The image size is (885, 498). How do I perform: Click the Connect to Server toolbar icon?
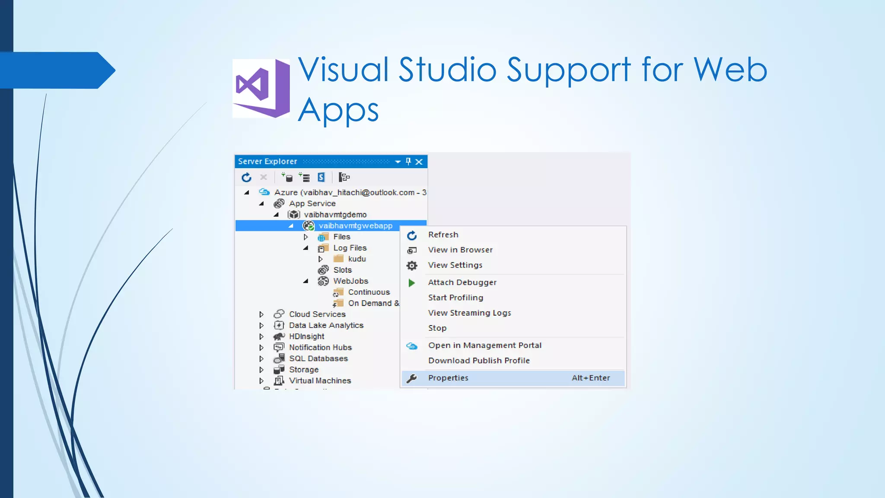[x=304, y=177]
